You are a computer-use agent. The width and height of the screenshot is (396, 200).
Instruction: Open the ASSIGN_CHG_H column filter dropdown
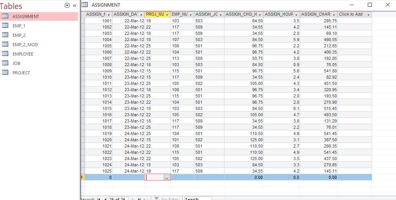click(x=260, y=14)
